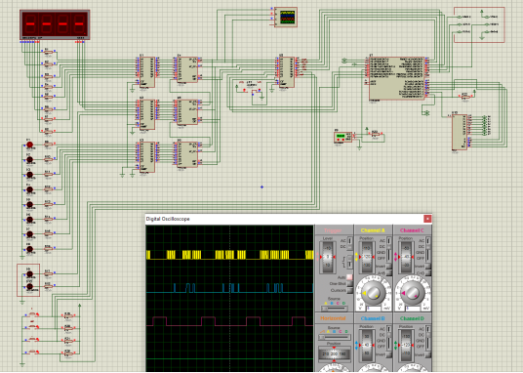This screenshot has height=373, width=523.
Task: Click the Channel C voltage dial knob
Action: tap(413, 293)
